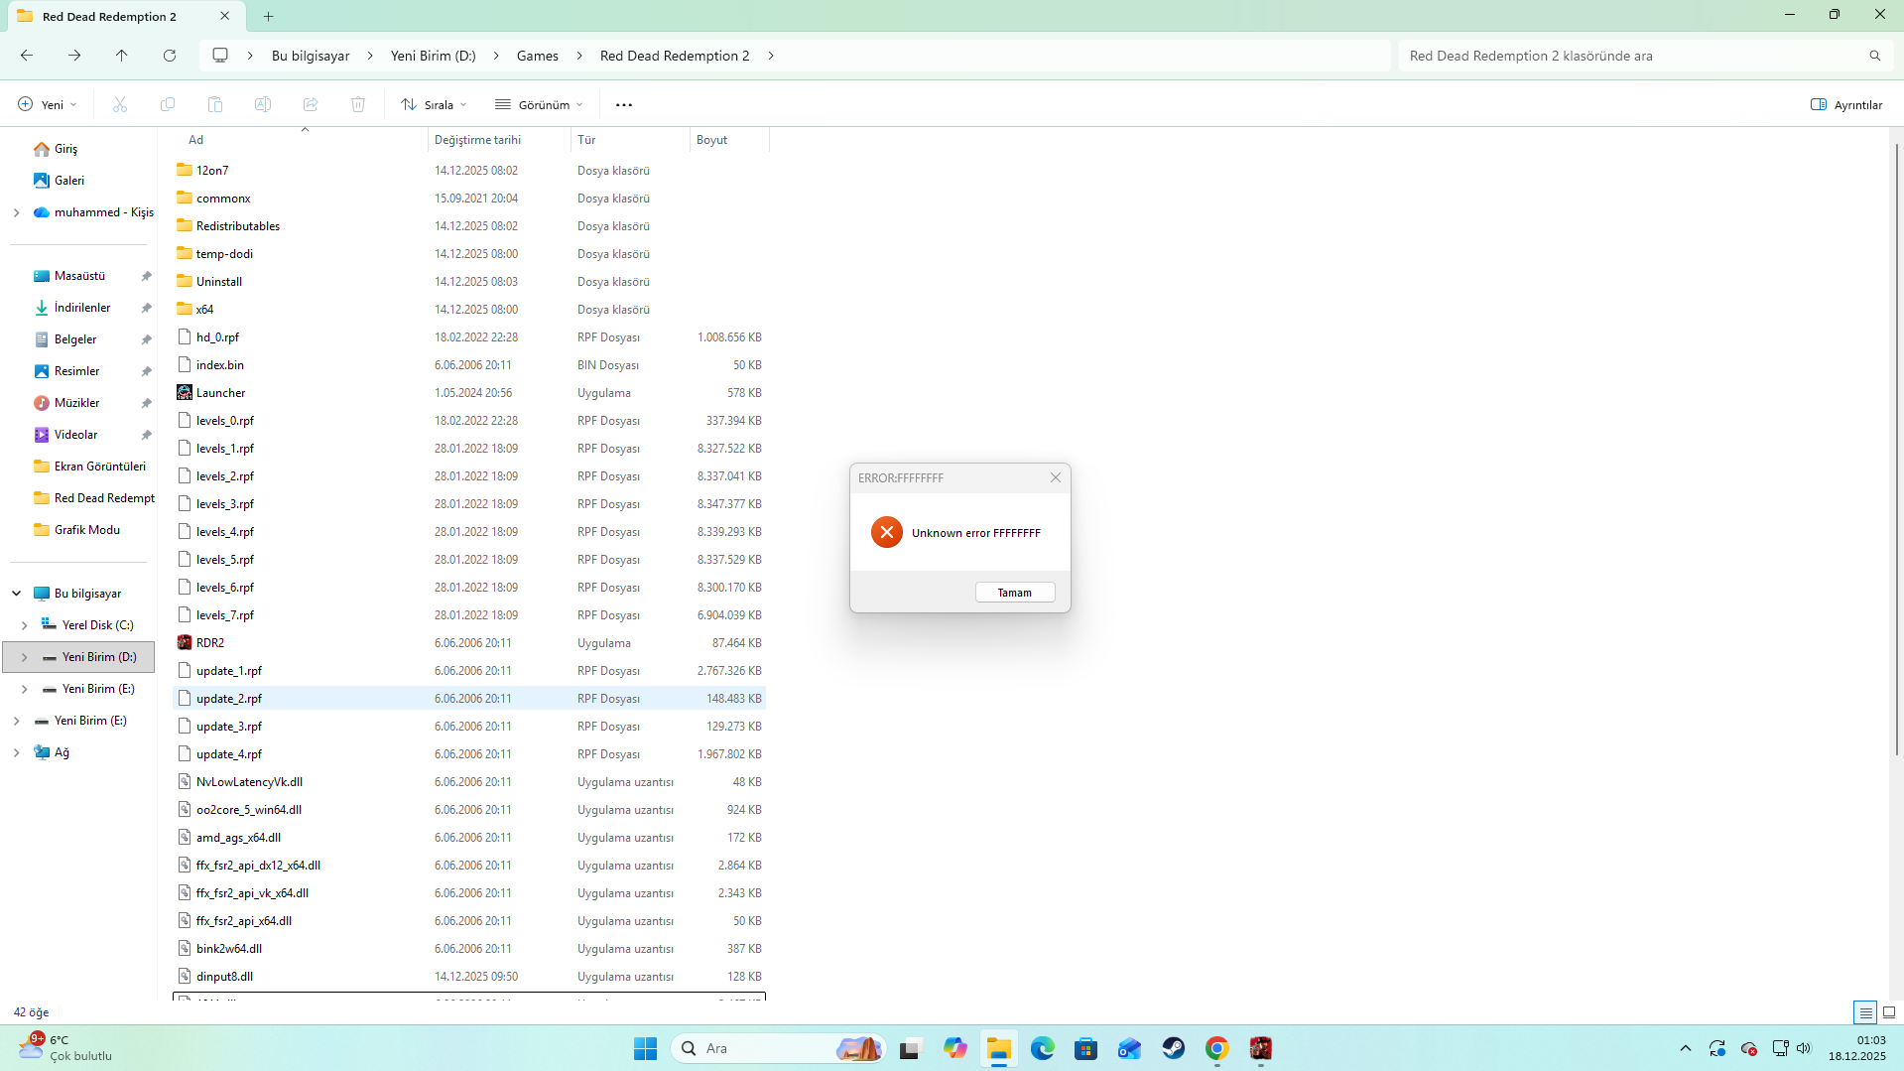Open the Sırala (Sort) dropdown
The width and height of the screenshot is (1904, 1071).
(434, 104)
